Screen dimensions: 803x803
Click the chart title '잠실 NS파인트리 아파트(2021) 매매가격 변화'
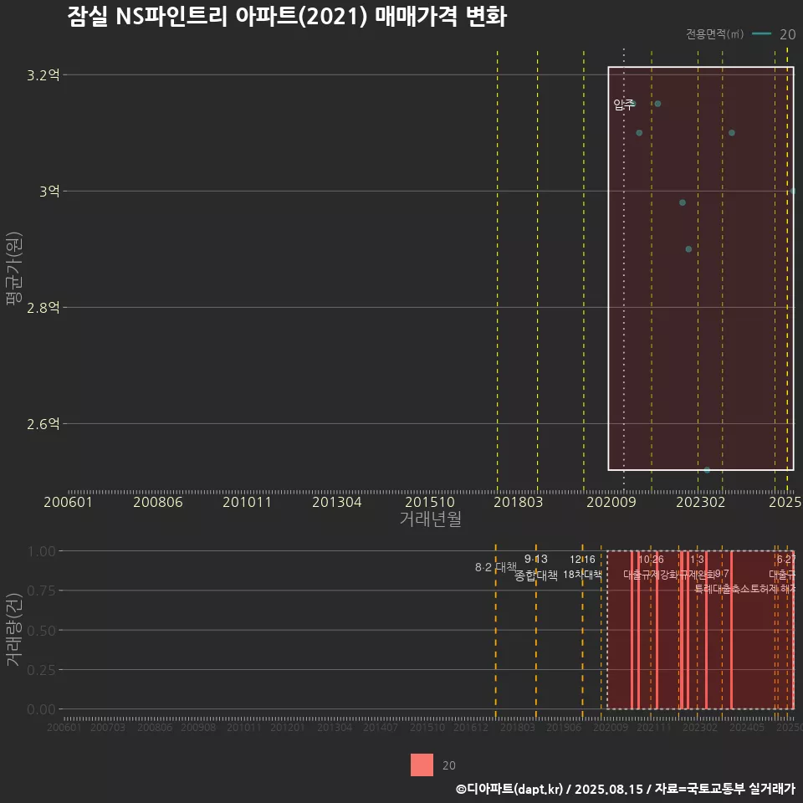(287, 17)
